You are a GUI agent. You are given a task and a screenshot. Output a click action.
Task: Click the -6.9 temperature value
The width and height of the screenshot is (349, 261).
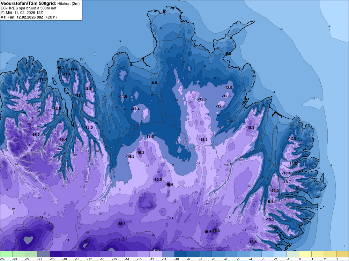coord(154,83)
